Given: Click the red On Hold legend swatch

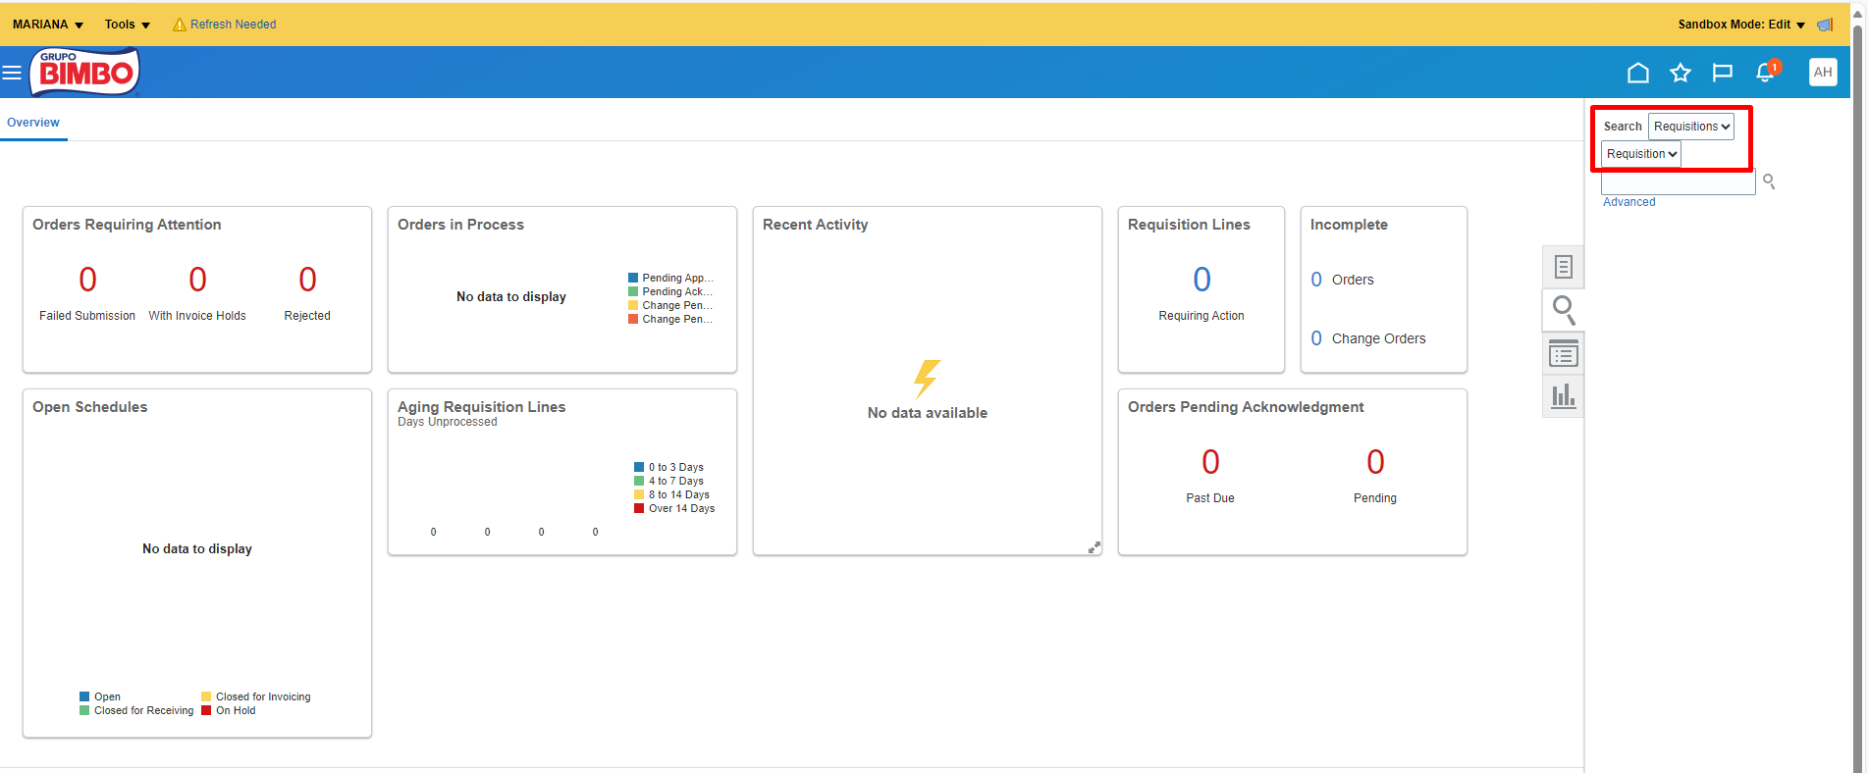Looking at the screenshot, I should click(206, 711).
